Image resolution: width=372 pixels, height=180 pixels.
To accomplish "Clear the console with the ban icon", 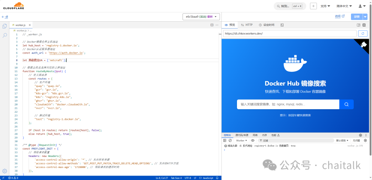I will 230,140.
